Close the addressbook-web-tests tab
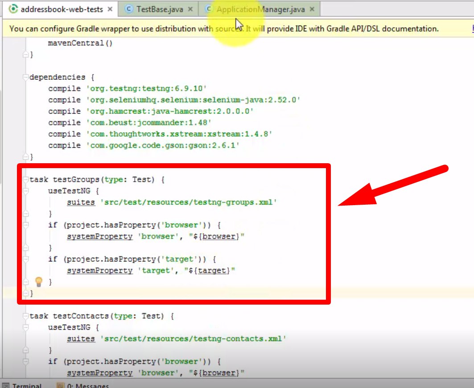Image resolution: width=474 pixels, height=388 pixels. coord(110,9)
